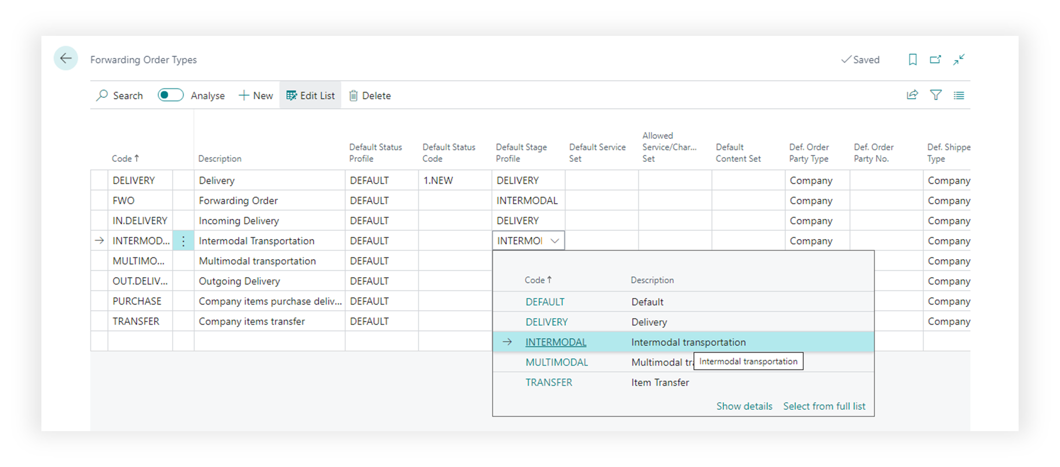Sort by Code column header in dropdown
1060x467 pixels.
pyautogui.click(x=537, y=280)
